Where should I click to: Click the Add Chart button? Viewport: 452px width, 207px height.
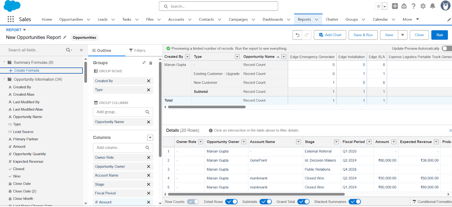click(x=330, y=35)
